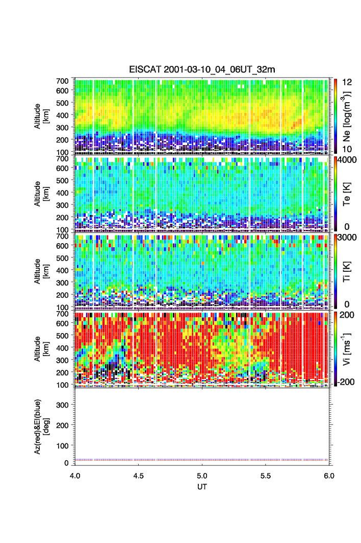Select the ion temperature (Ti) plot panel
This screenshot has width=361, height=543.
click(202, 270)
